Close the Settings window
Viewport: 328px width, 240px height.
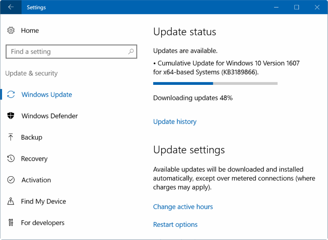[x=317, y=7]
